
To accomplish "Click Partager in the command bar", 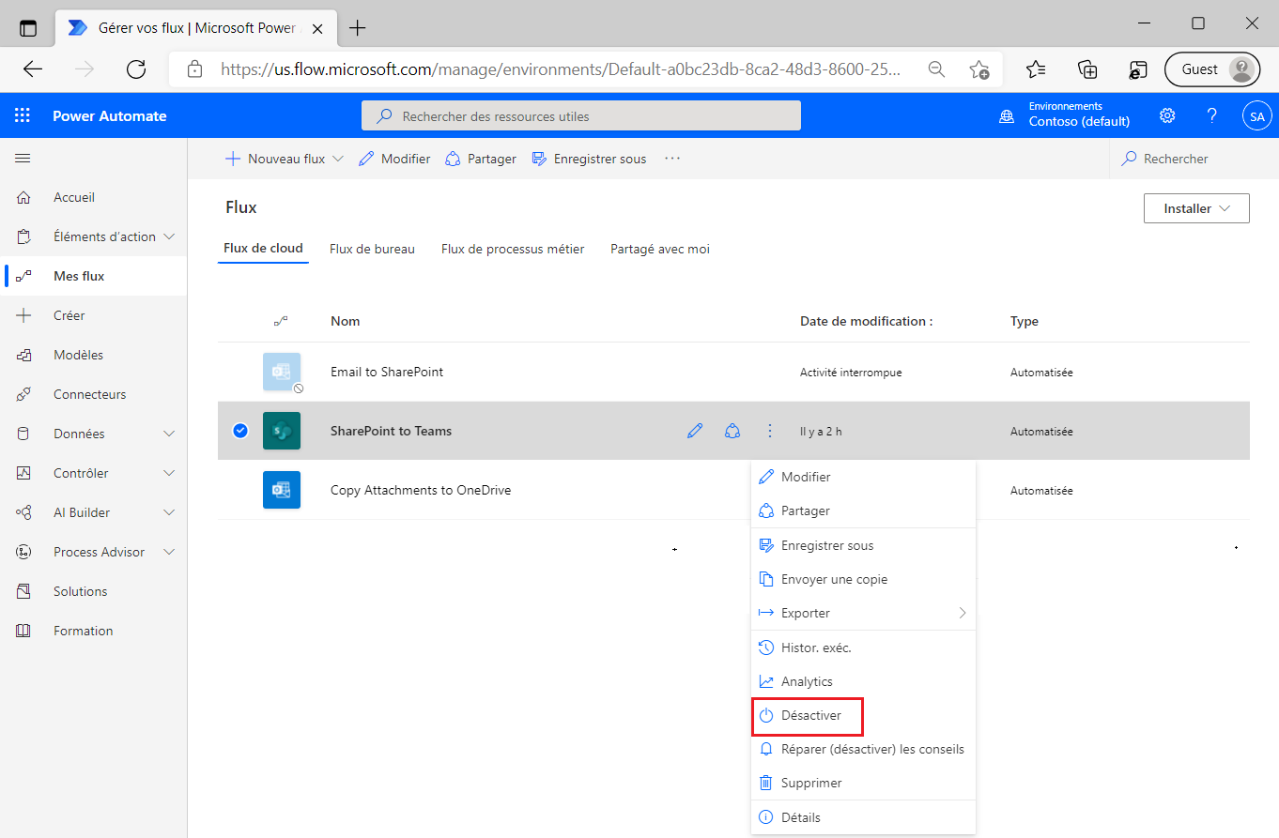I will click(481, 159).
